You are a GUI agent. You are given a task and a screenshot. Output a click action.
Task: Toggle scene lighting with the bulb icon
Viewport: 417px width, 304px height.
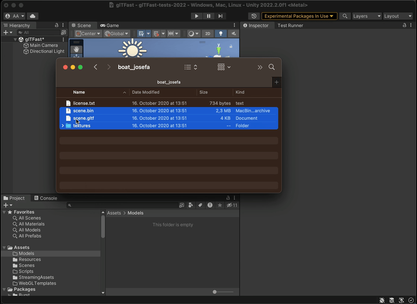click(x=220, y=33)
